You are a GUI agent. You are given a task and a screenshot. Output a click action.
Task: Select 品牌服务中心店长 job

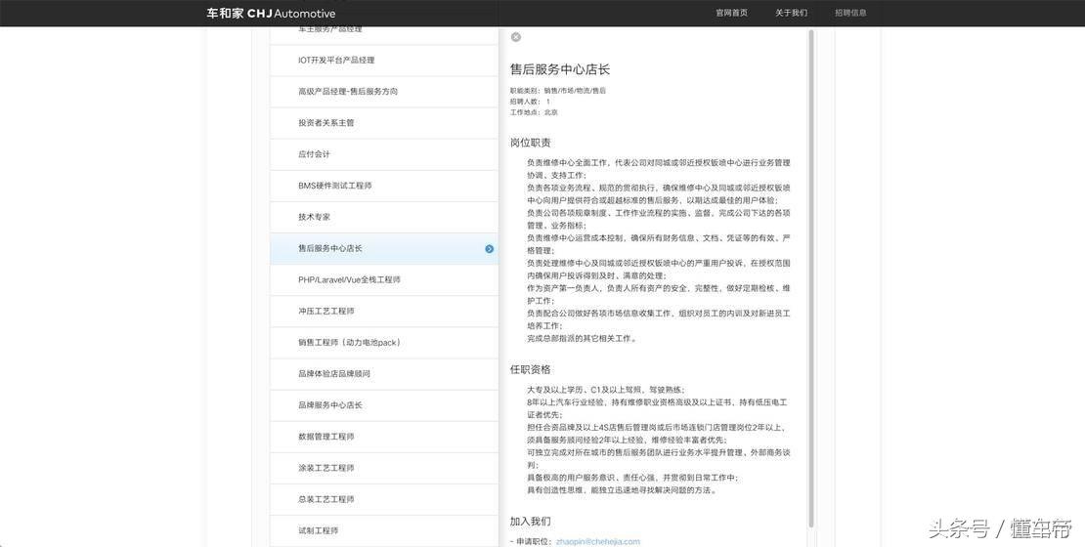(x=384, y=405)
